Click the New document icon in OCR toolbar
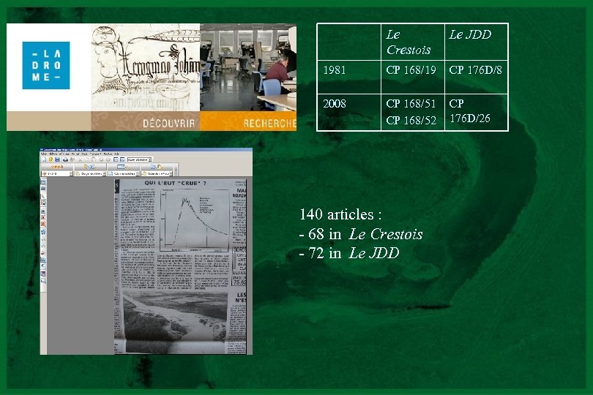Image resolution: width=593 pixels, height=395 pixels. tap(44, 159)
